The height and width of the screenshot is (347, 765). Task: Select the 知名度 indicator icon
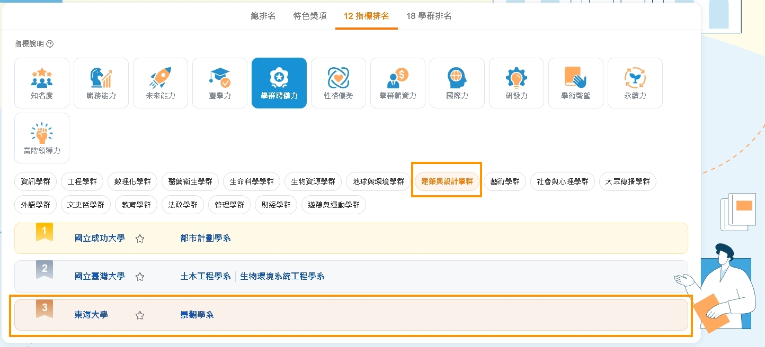coord(42,83)
